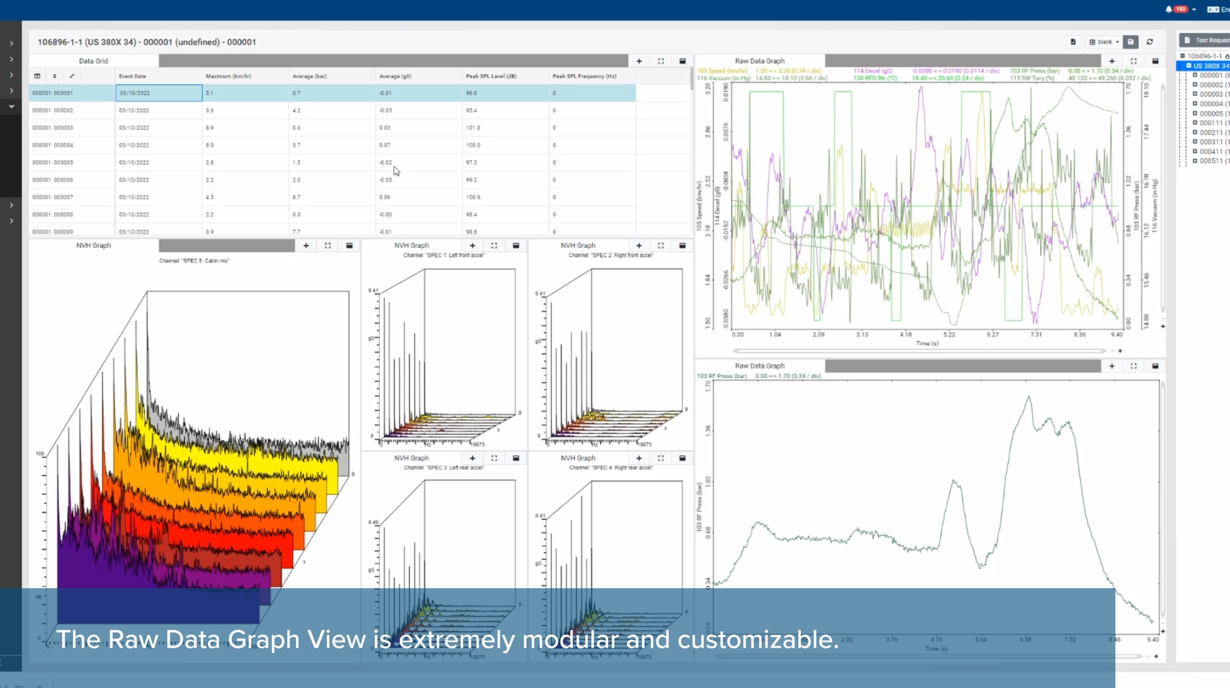
Task: Select the lower Raw Data Graph tab
Action: pyautogui.click(x=759, y=366)
